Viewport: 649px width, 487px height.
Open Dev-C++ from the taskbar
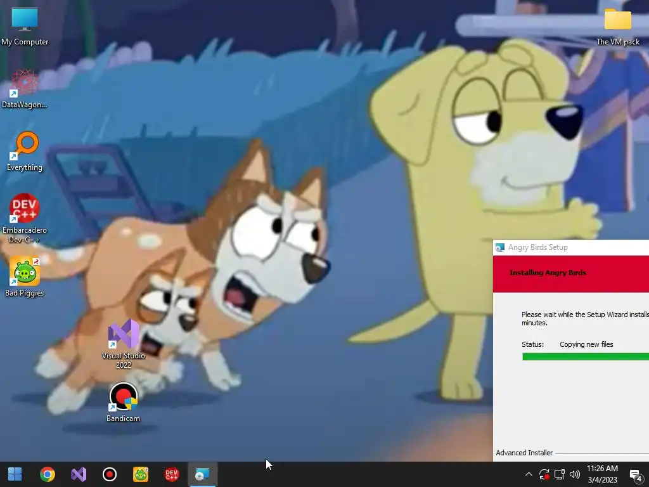[171, 474]
